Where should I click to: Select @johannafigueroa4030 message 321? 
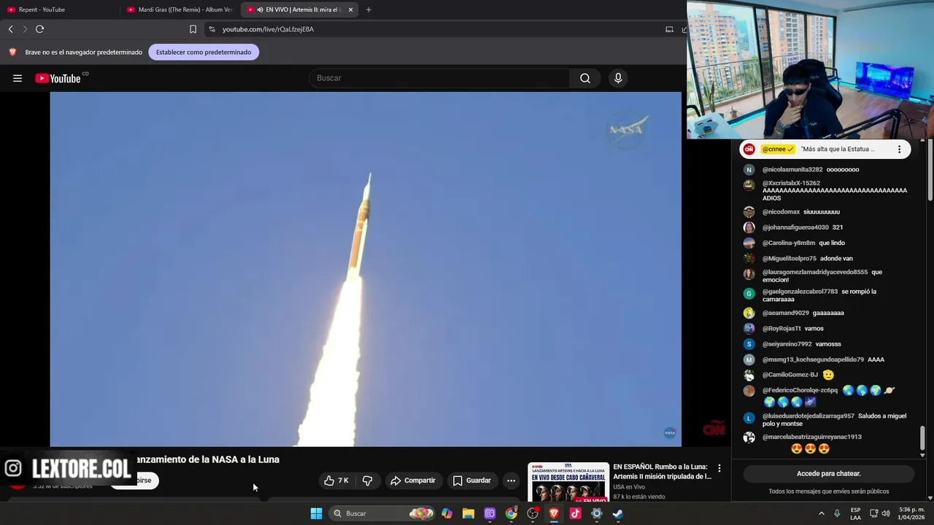pyautogui.click(x=803, y=227)
